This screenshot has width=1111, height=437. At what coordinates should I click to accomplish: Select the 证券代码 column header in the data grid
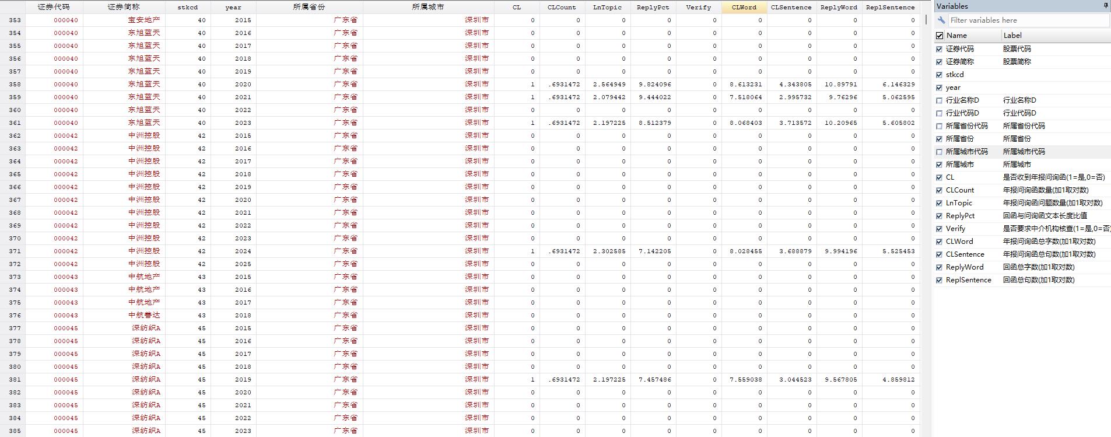[x=54, y=7]
